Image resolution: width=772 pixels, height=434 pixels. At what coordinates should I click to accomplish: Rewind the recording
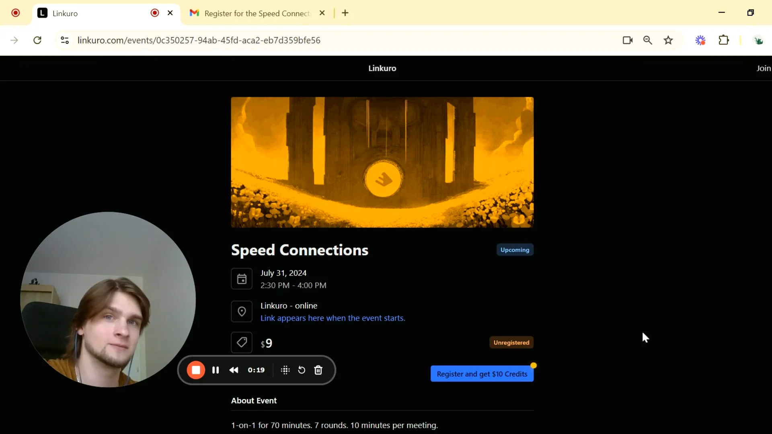click(234, 370)
